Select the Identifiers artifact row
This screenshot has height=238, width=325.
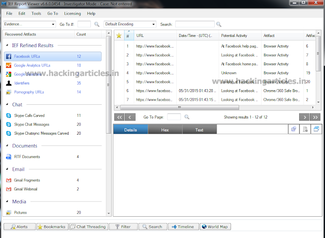[x=53, y=83]
